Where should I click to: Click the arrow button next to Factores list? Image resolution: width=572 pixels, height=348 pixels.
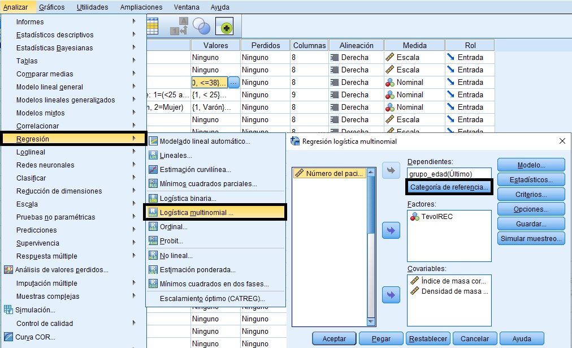391,230
